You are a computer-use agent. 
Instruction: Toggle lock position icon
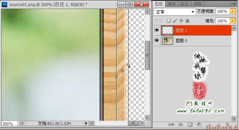tap(181, 21)
